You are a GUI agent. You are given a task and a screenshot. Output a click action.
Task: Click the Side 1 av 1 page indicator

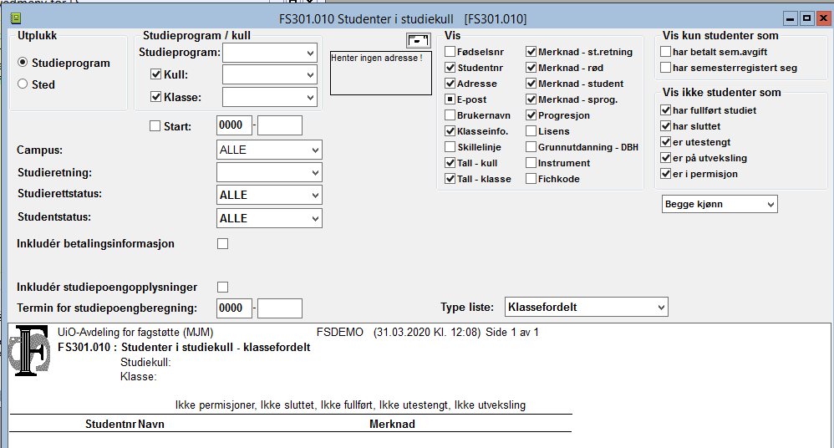coord(512,333)
